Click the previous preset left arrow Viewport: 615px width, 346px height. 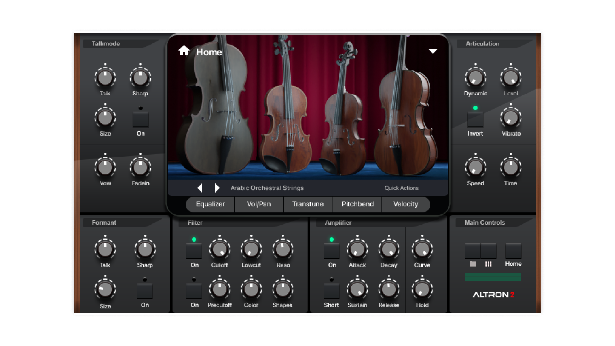pyautogui.click(x=200, y=188)
